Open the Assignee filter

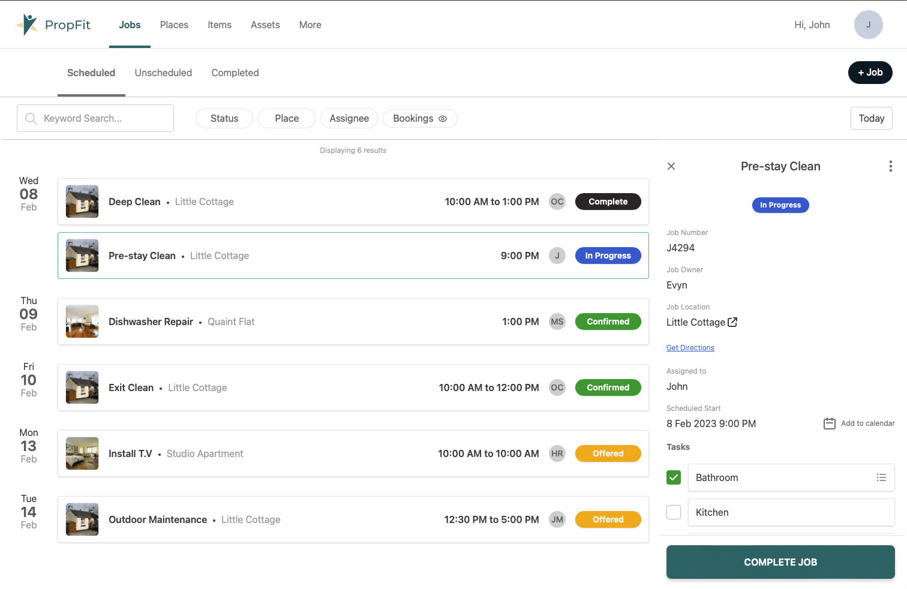(x=349, y=119)
